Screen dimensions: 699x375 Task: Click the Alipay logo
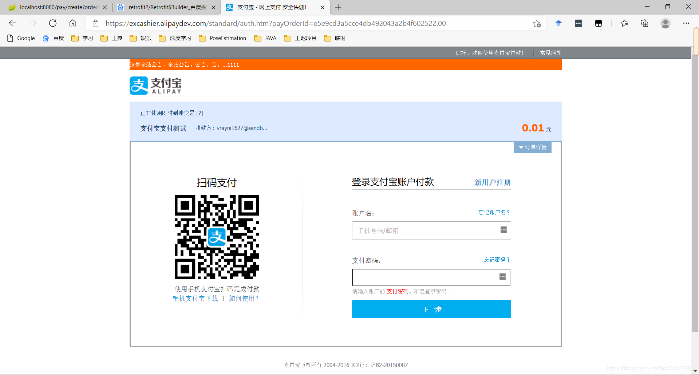[x=155, y=86]
